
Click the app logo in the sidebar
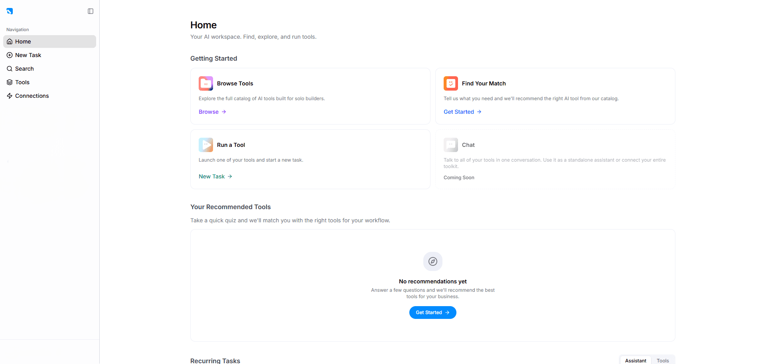point(10,11)
